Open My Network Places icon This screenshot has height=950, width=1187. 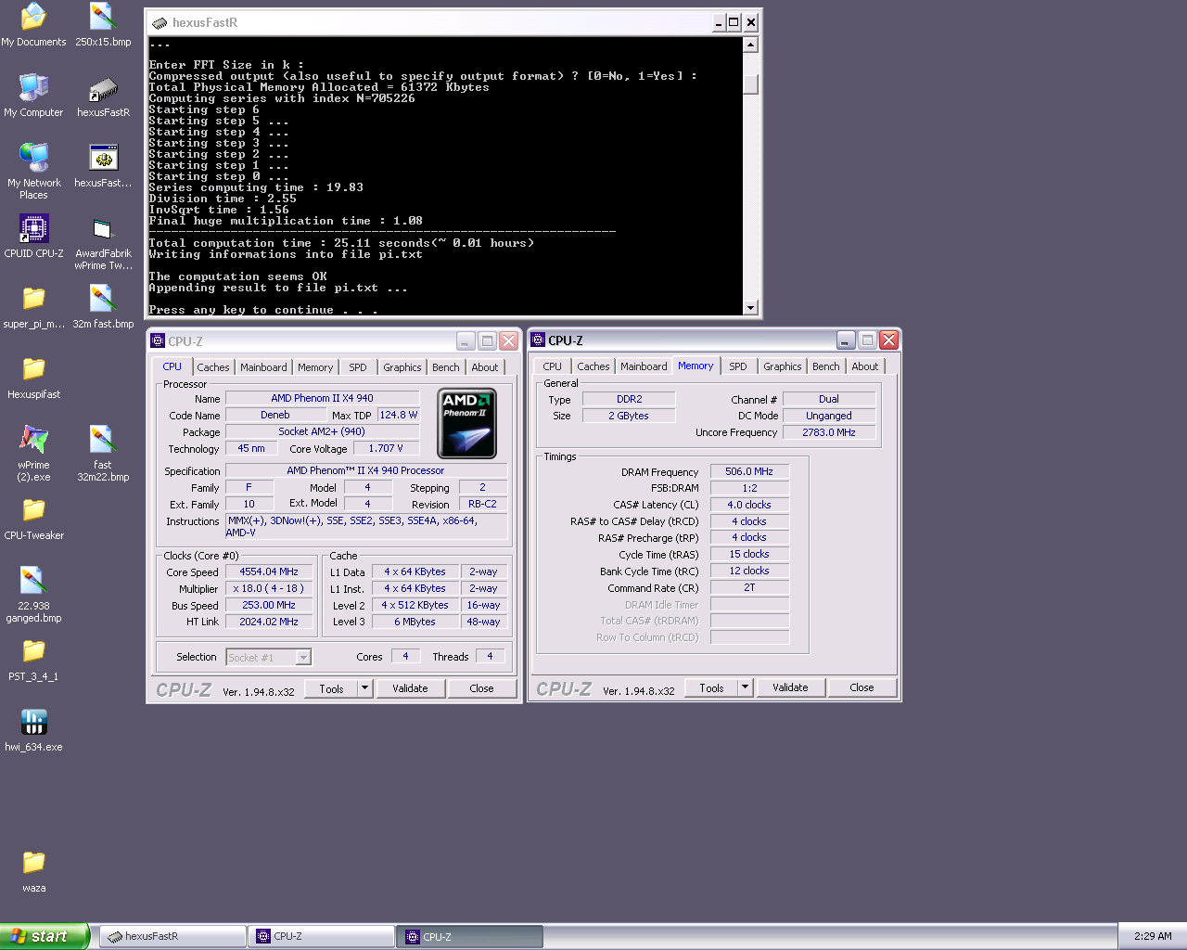tap(33, 172)
